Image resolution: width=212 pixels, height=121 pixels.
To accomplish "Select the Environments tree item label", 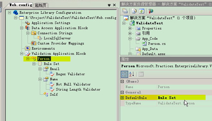I will pos(43,48).
